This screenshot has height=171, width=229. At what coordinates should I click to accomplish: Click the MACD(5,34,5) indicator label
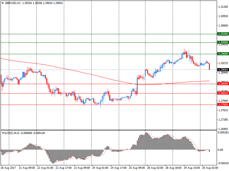(11, 133)
